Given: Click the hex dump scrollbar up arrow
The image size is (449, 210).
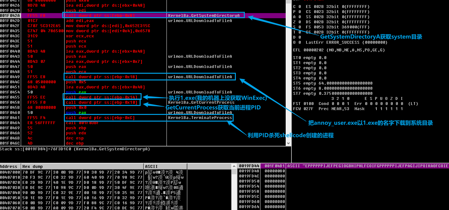Looking at the screenshot, I should pyautogui.click(x=234, y=166).
